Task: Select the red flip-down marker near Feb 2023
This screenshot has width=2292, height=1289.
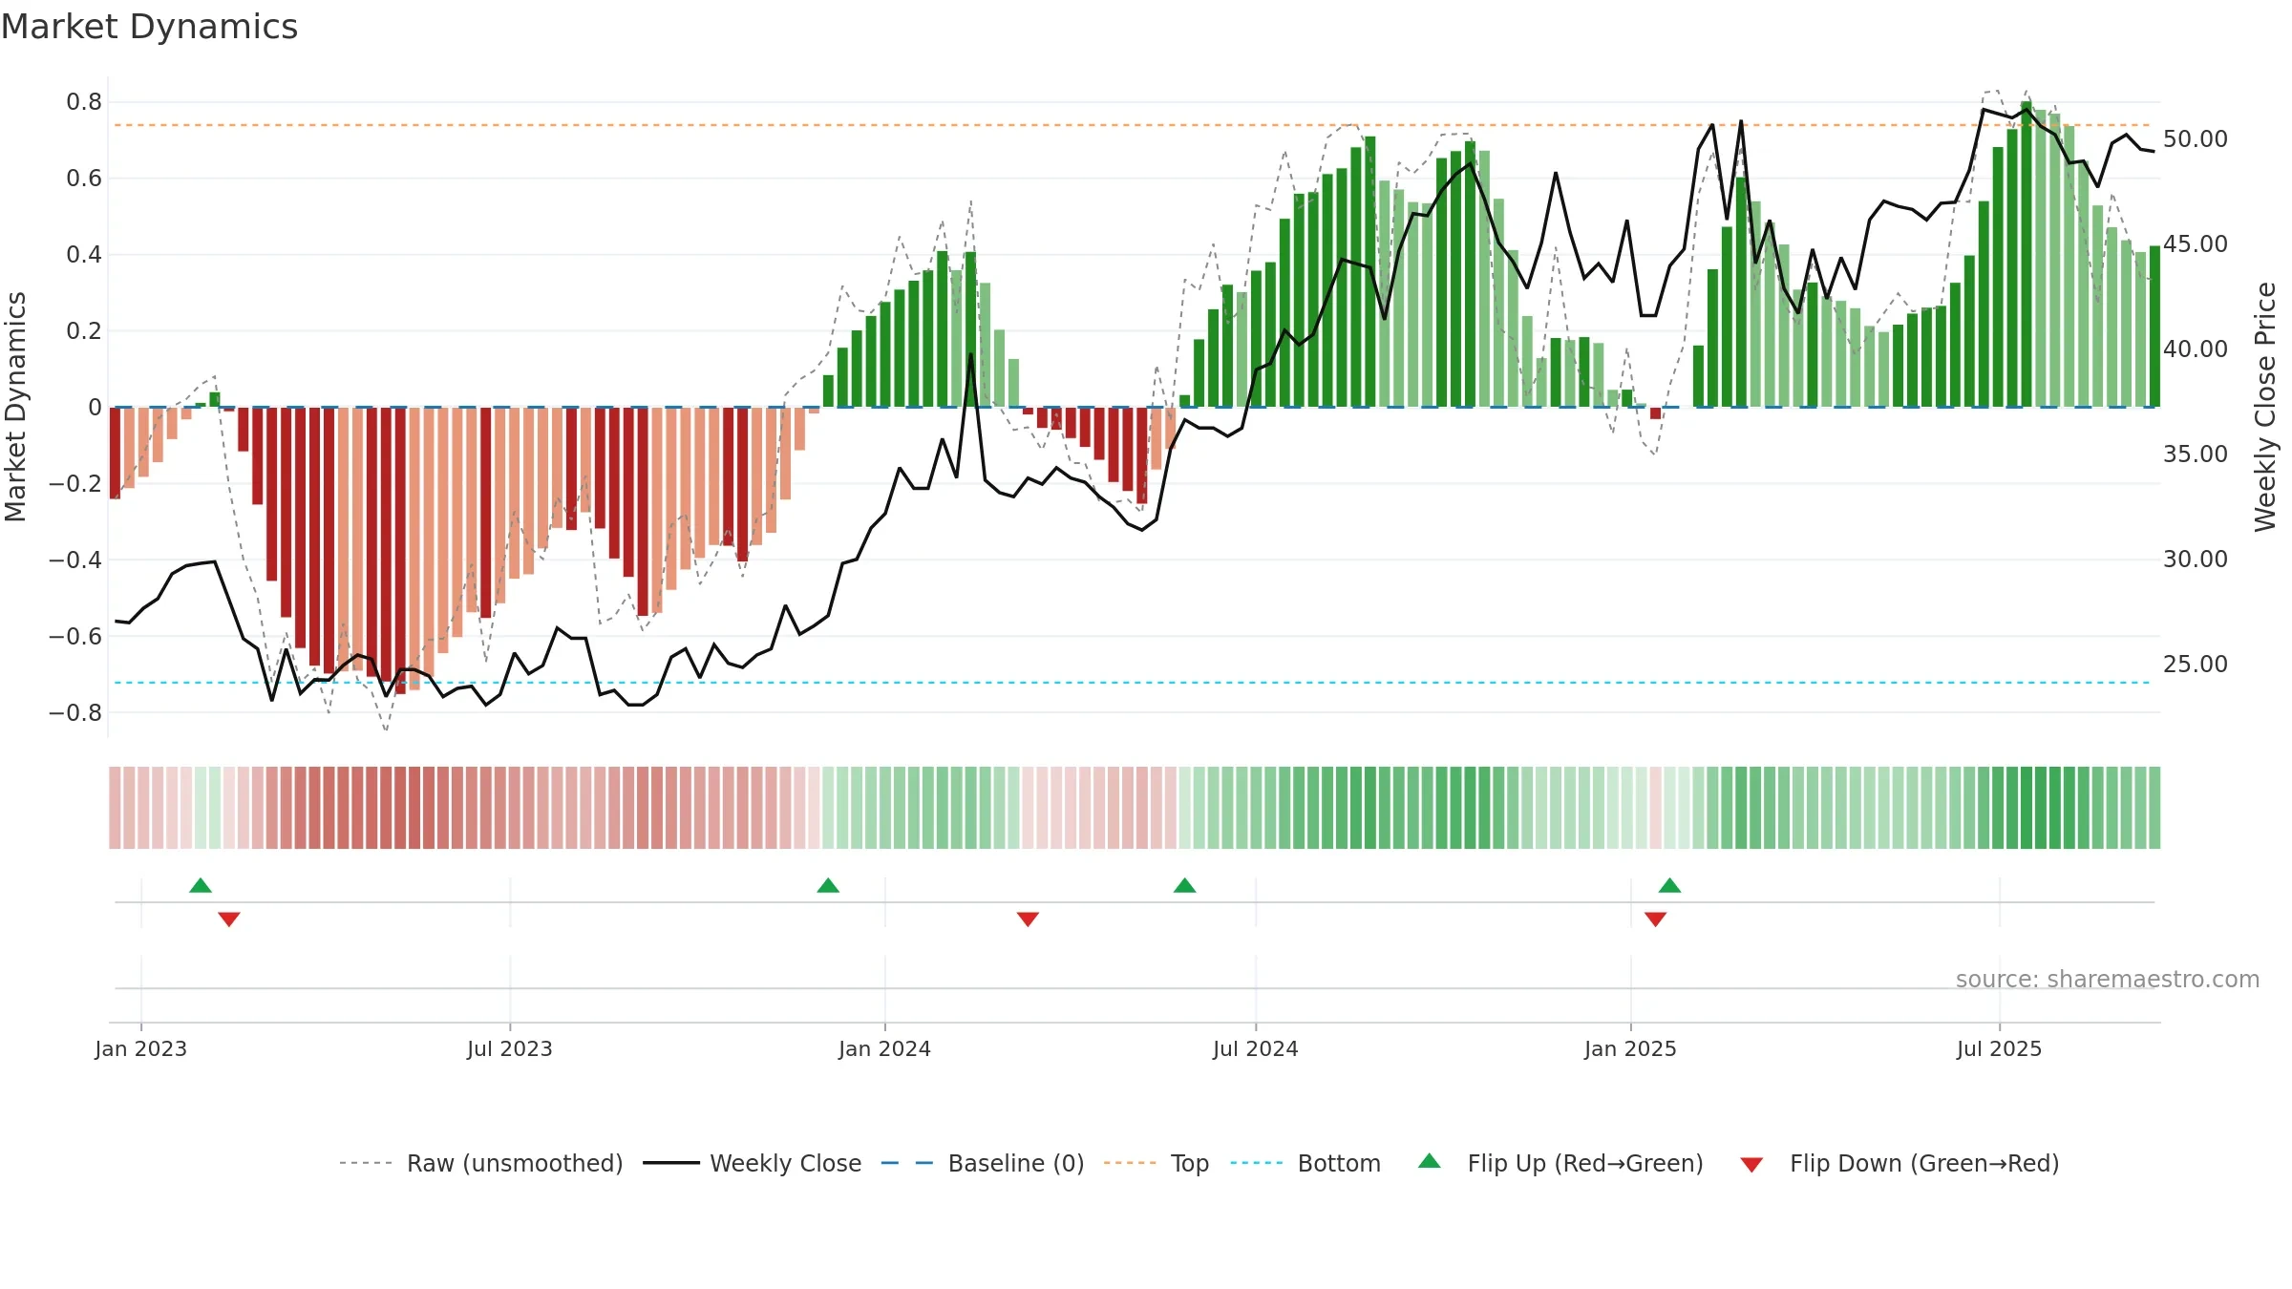Action: 229,919
